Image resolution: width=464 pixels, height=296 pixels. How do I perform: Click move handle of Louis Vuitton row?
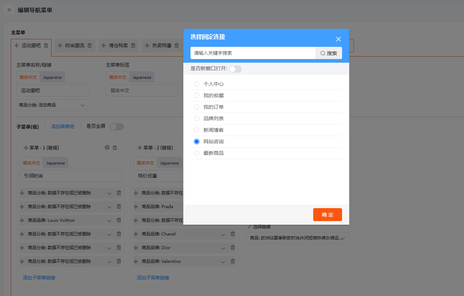(22, 220)
